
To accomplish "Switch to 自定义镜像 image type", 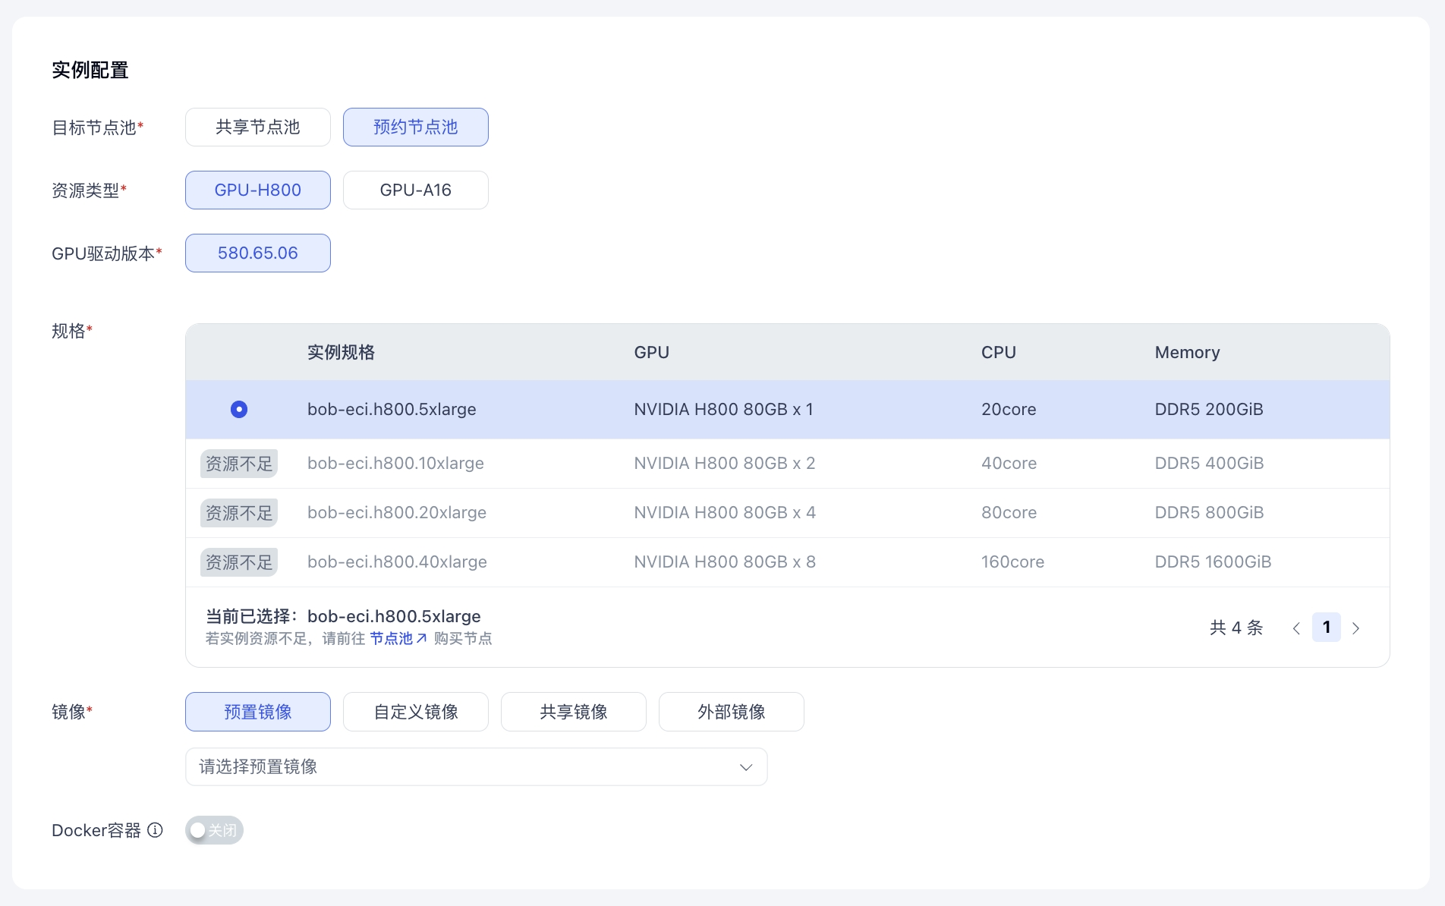I will pos(415,712).
